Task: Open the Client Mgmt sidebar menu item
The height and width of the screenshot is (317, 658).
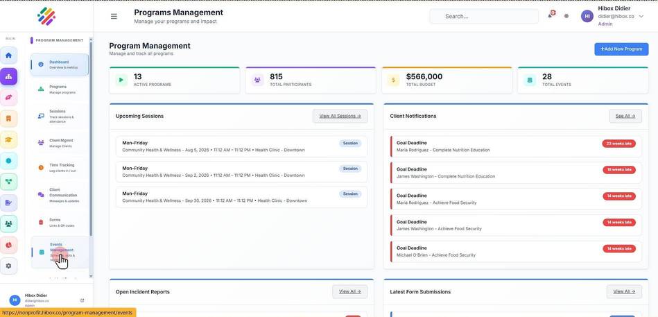Action: click(x=60, y=143)
